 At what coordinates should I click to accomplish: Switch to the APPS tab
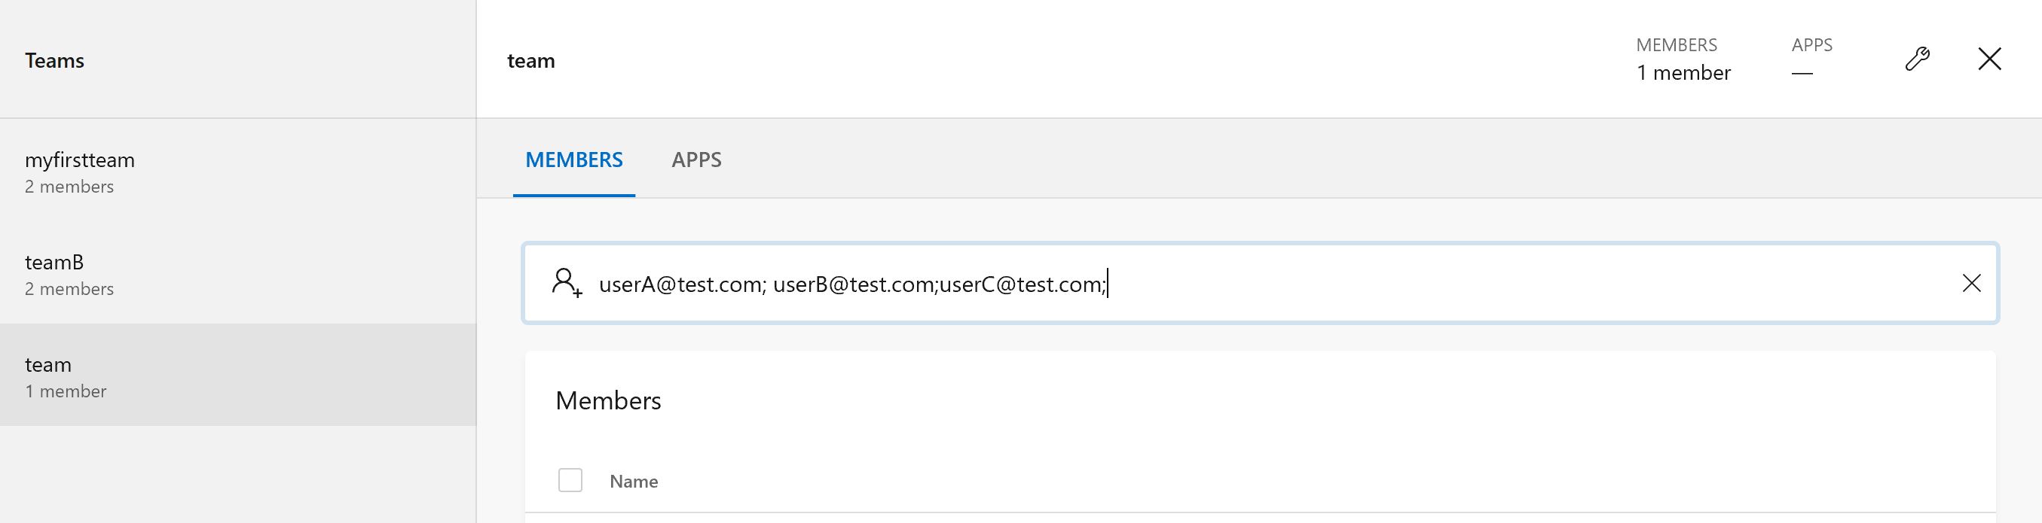pyautogui.click(x=697, y=159)
